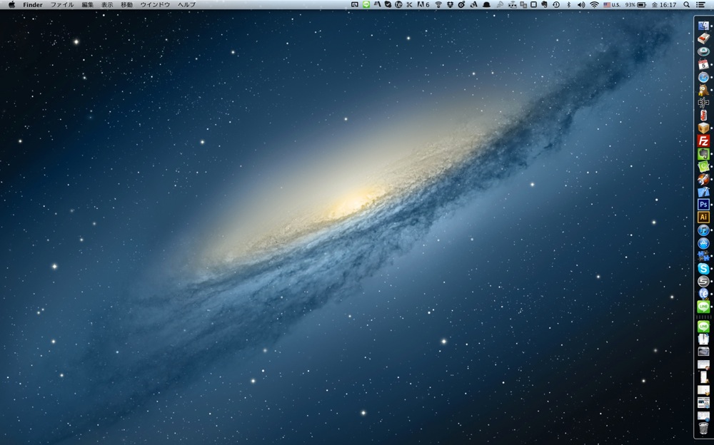The width and height of the screenshot is (714, 445).
Task: Open the Finder menu
Action: click(x=33, y=4)
